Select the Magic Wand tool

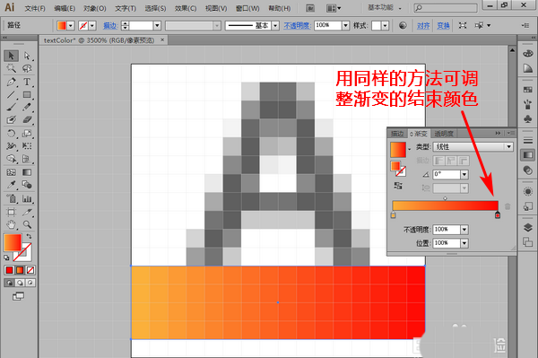[x=11, y=68]
